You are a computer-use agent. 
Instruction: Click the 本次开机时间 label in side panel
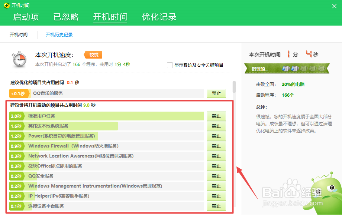coord(265,54)
